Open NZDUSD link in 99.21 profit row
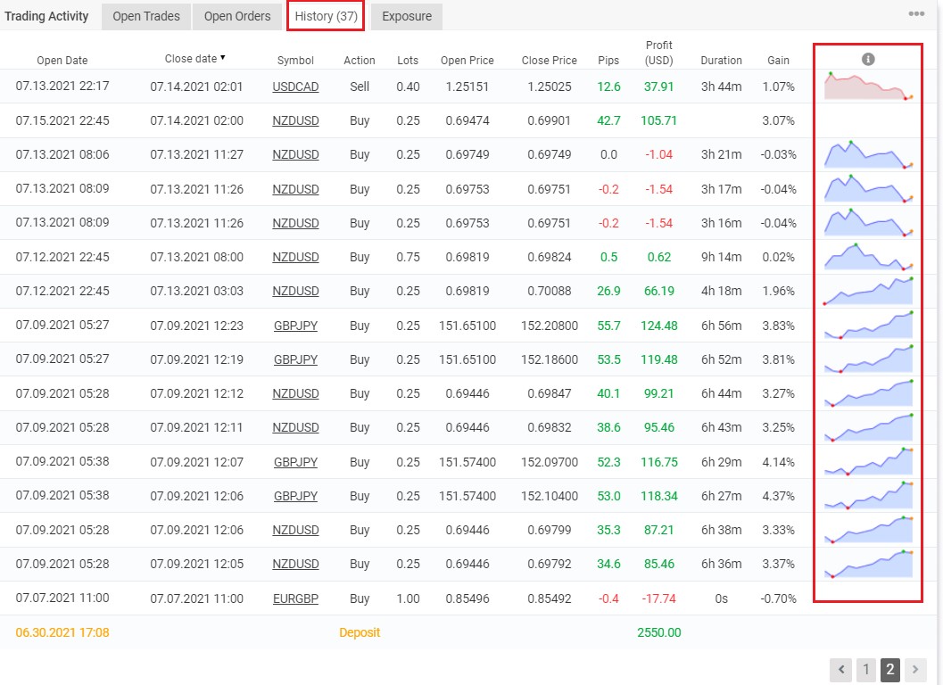Image resolution: width=943 pixels, height=685 pixels. tap(295, 393)
